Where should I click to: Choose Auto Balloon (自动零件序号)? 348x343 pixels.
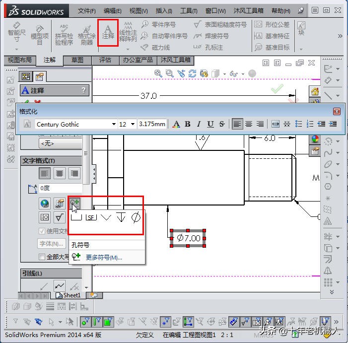pyautogui.click(x=164, y=36)
